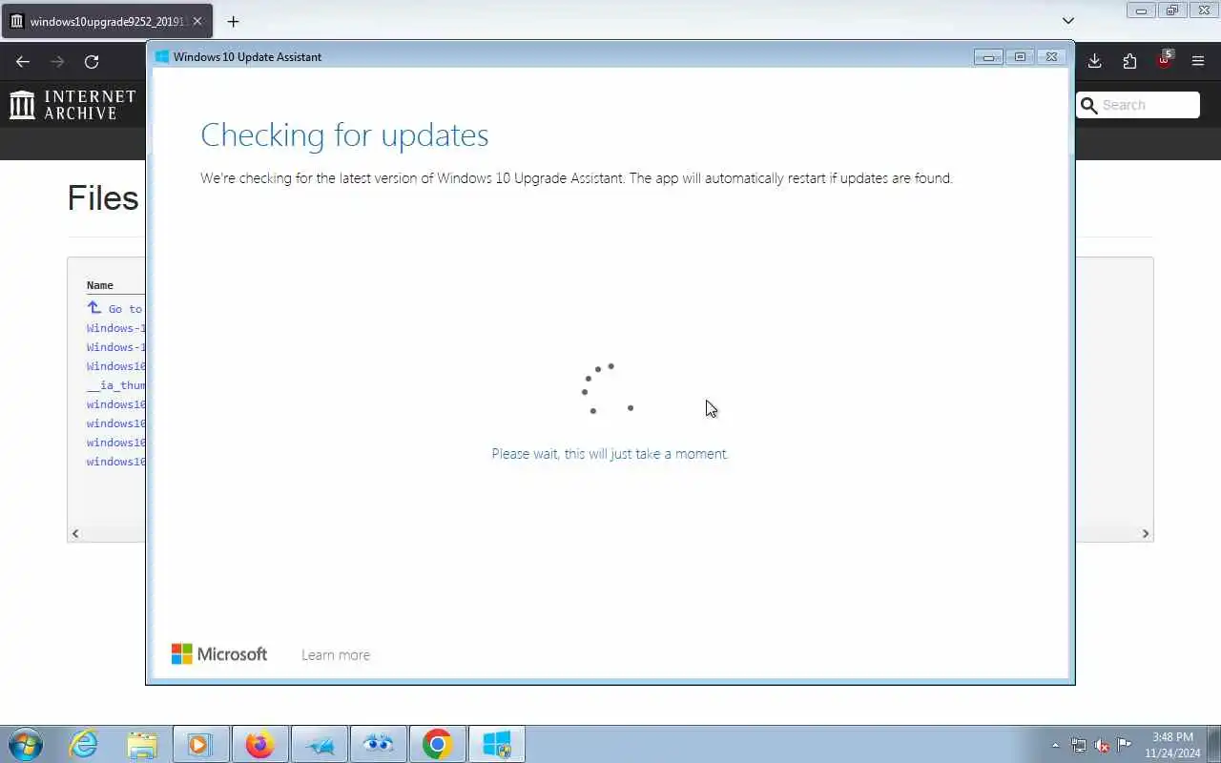The width and height of the screenshot is (1221, 763).
Task: Open the clock showing 3:48 PM
Action: [1172, 745]
